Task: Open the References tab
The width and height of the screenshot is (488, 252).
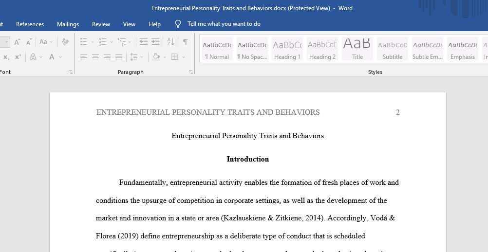Action: (x=30, y=24)
